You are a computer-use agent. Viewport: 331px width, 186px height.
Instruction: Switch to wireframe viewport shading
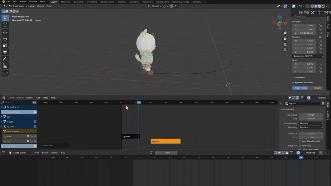click(x=312, y=6)
